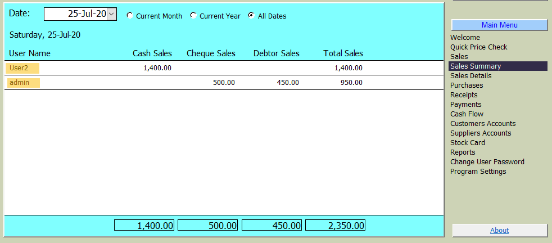Screen dimensions: 552x243
Task: Select the Current Month radio button
Action: pos(130,16)
